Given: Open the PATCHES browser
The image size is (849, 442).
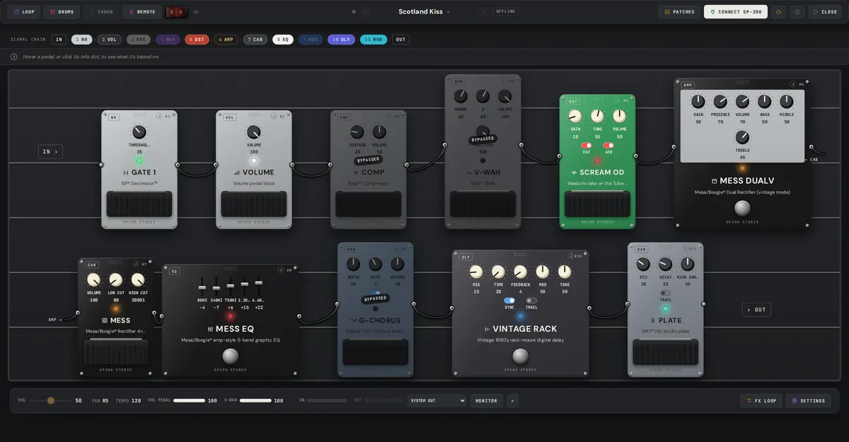Looking at the screenshot, I should (679, 12).
